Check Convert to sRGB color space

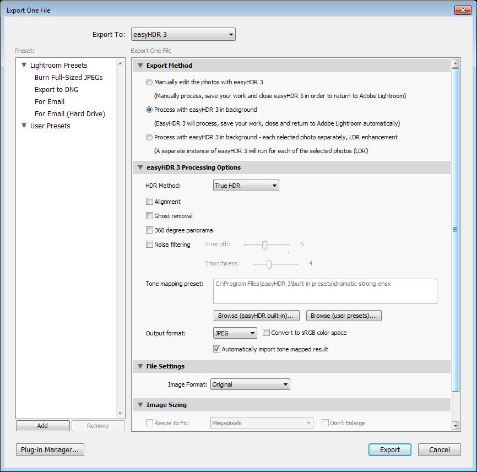[x=266, y=333]
